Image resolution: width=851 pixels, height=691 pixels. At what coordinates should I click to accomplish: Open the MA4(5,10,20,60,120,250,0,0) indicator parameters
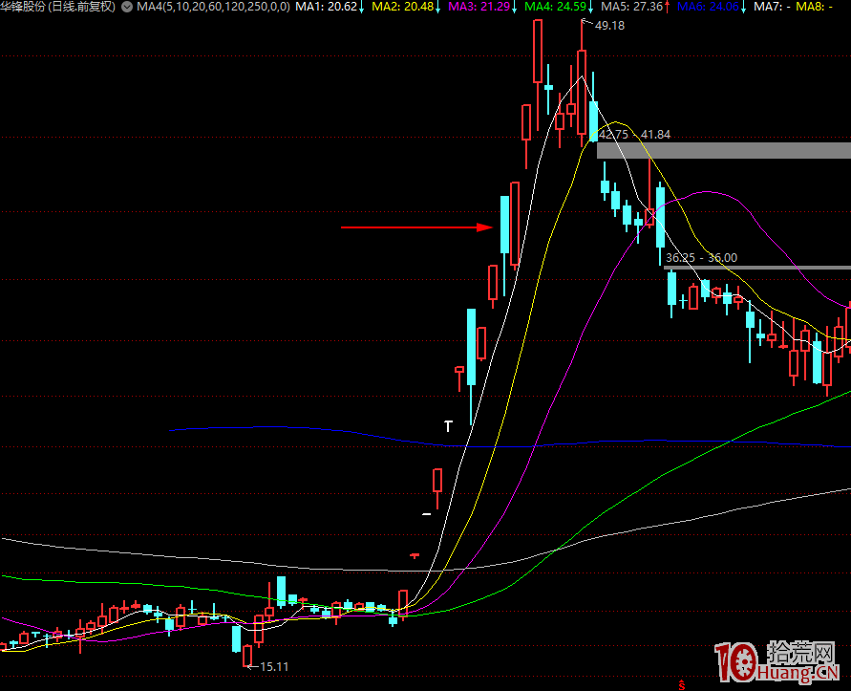coord(213,7)
